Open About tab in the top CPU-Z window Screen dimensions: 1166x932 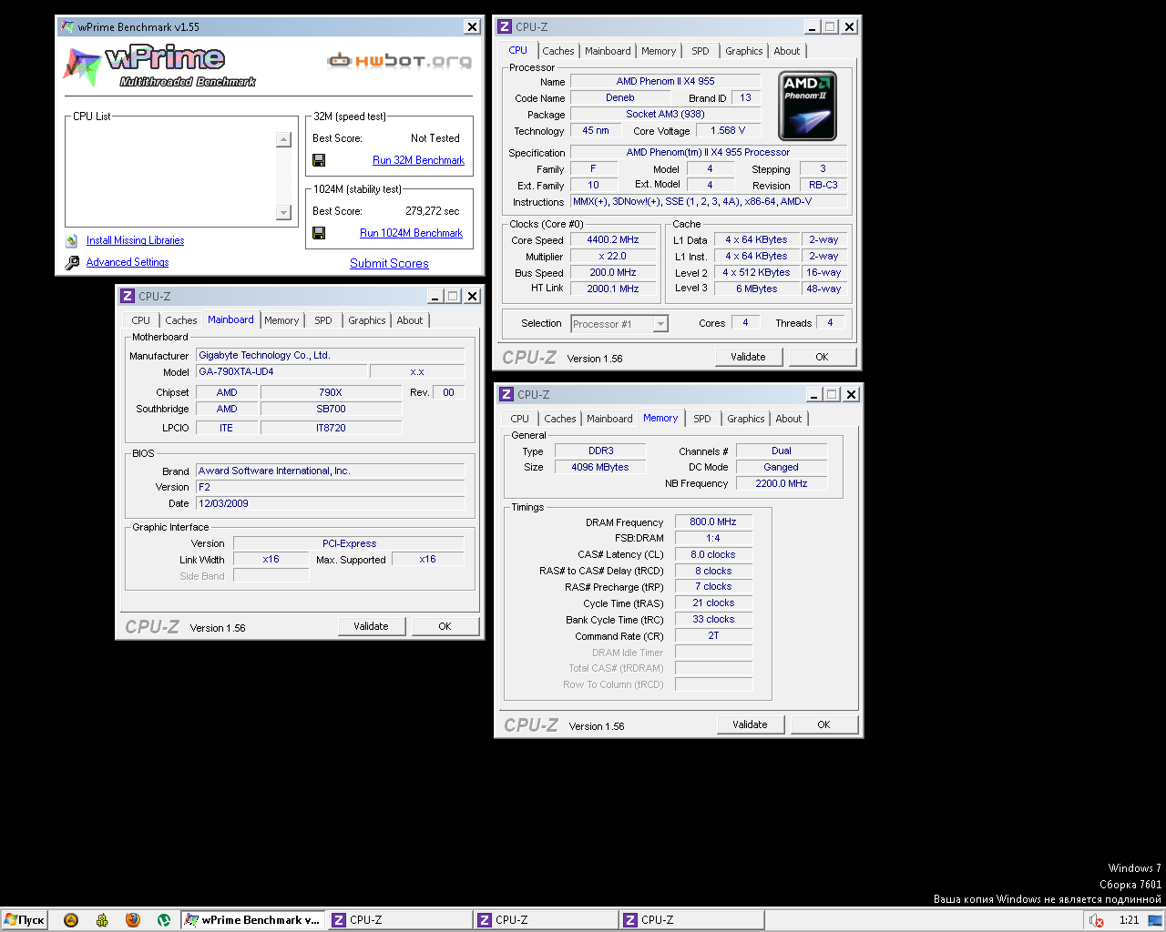point(787,51)
